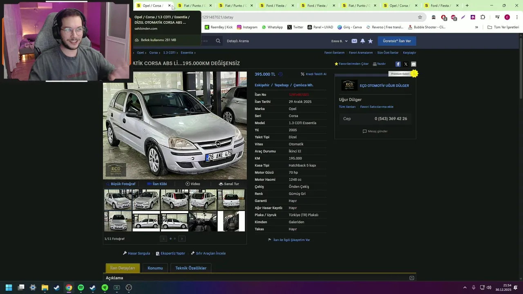Image resolution: width=523 pixels, height=294 pixels.
Task: Open favorites star icon in site header
Action: click(x=371, y=41)
